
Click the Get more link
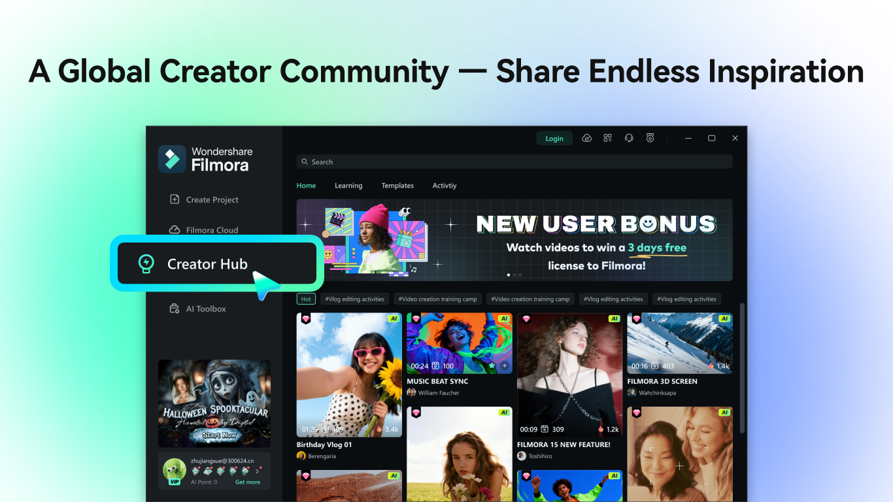(247, 482)
